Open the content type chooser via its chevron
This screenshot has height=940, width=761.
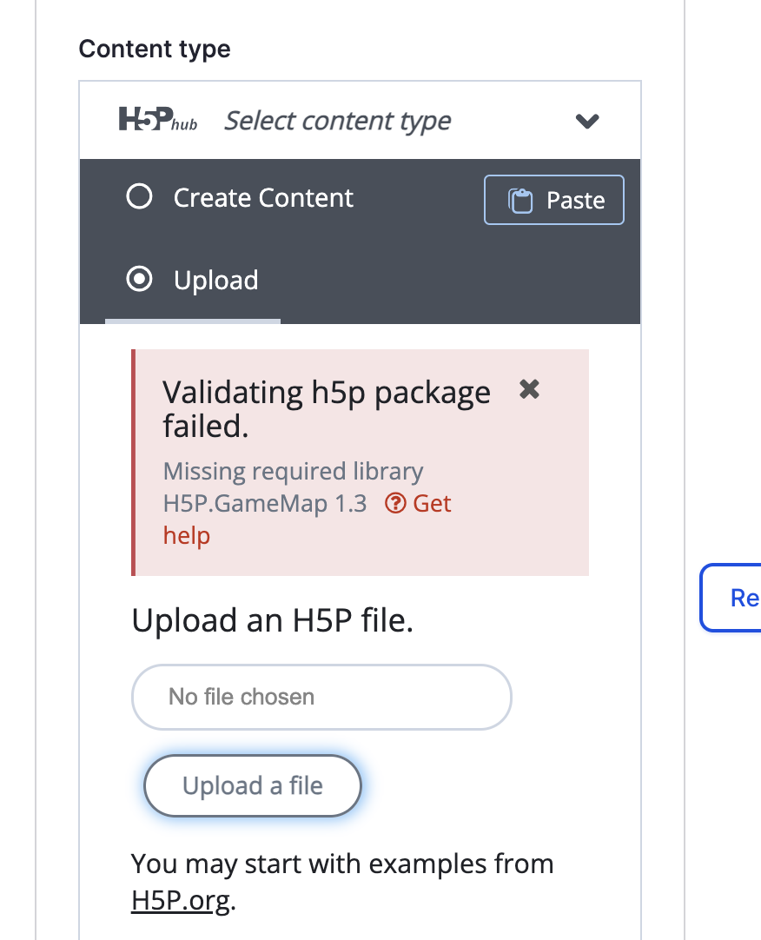click(x=587, y=122)
